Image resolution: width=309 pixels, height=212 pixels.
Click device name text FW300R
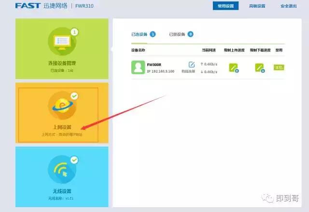coord(154,65)
